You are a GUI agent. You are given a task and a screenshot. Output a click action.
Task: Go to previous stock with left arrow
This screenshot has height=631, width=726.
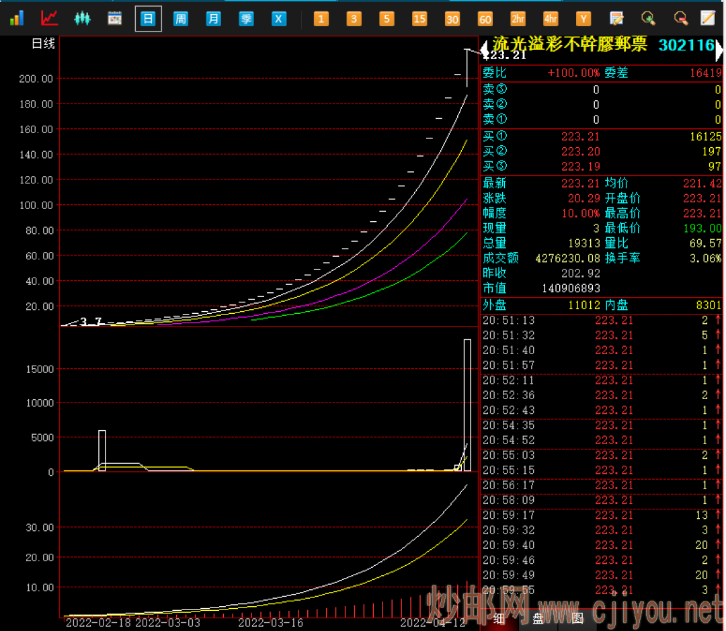click(x=483, y=48)
